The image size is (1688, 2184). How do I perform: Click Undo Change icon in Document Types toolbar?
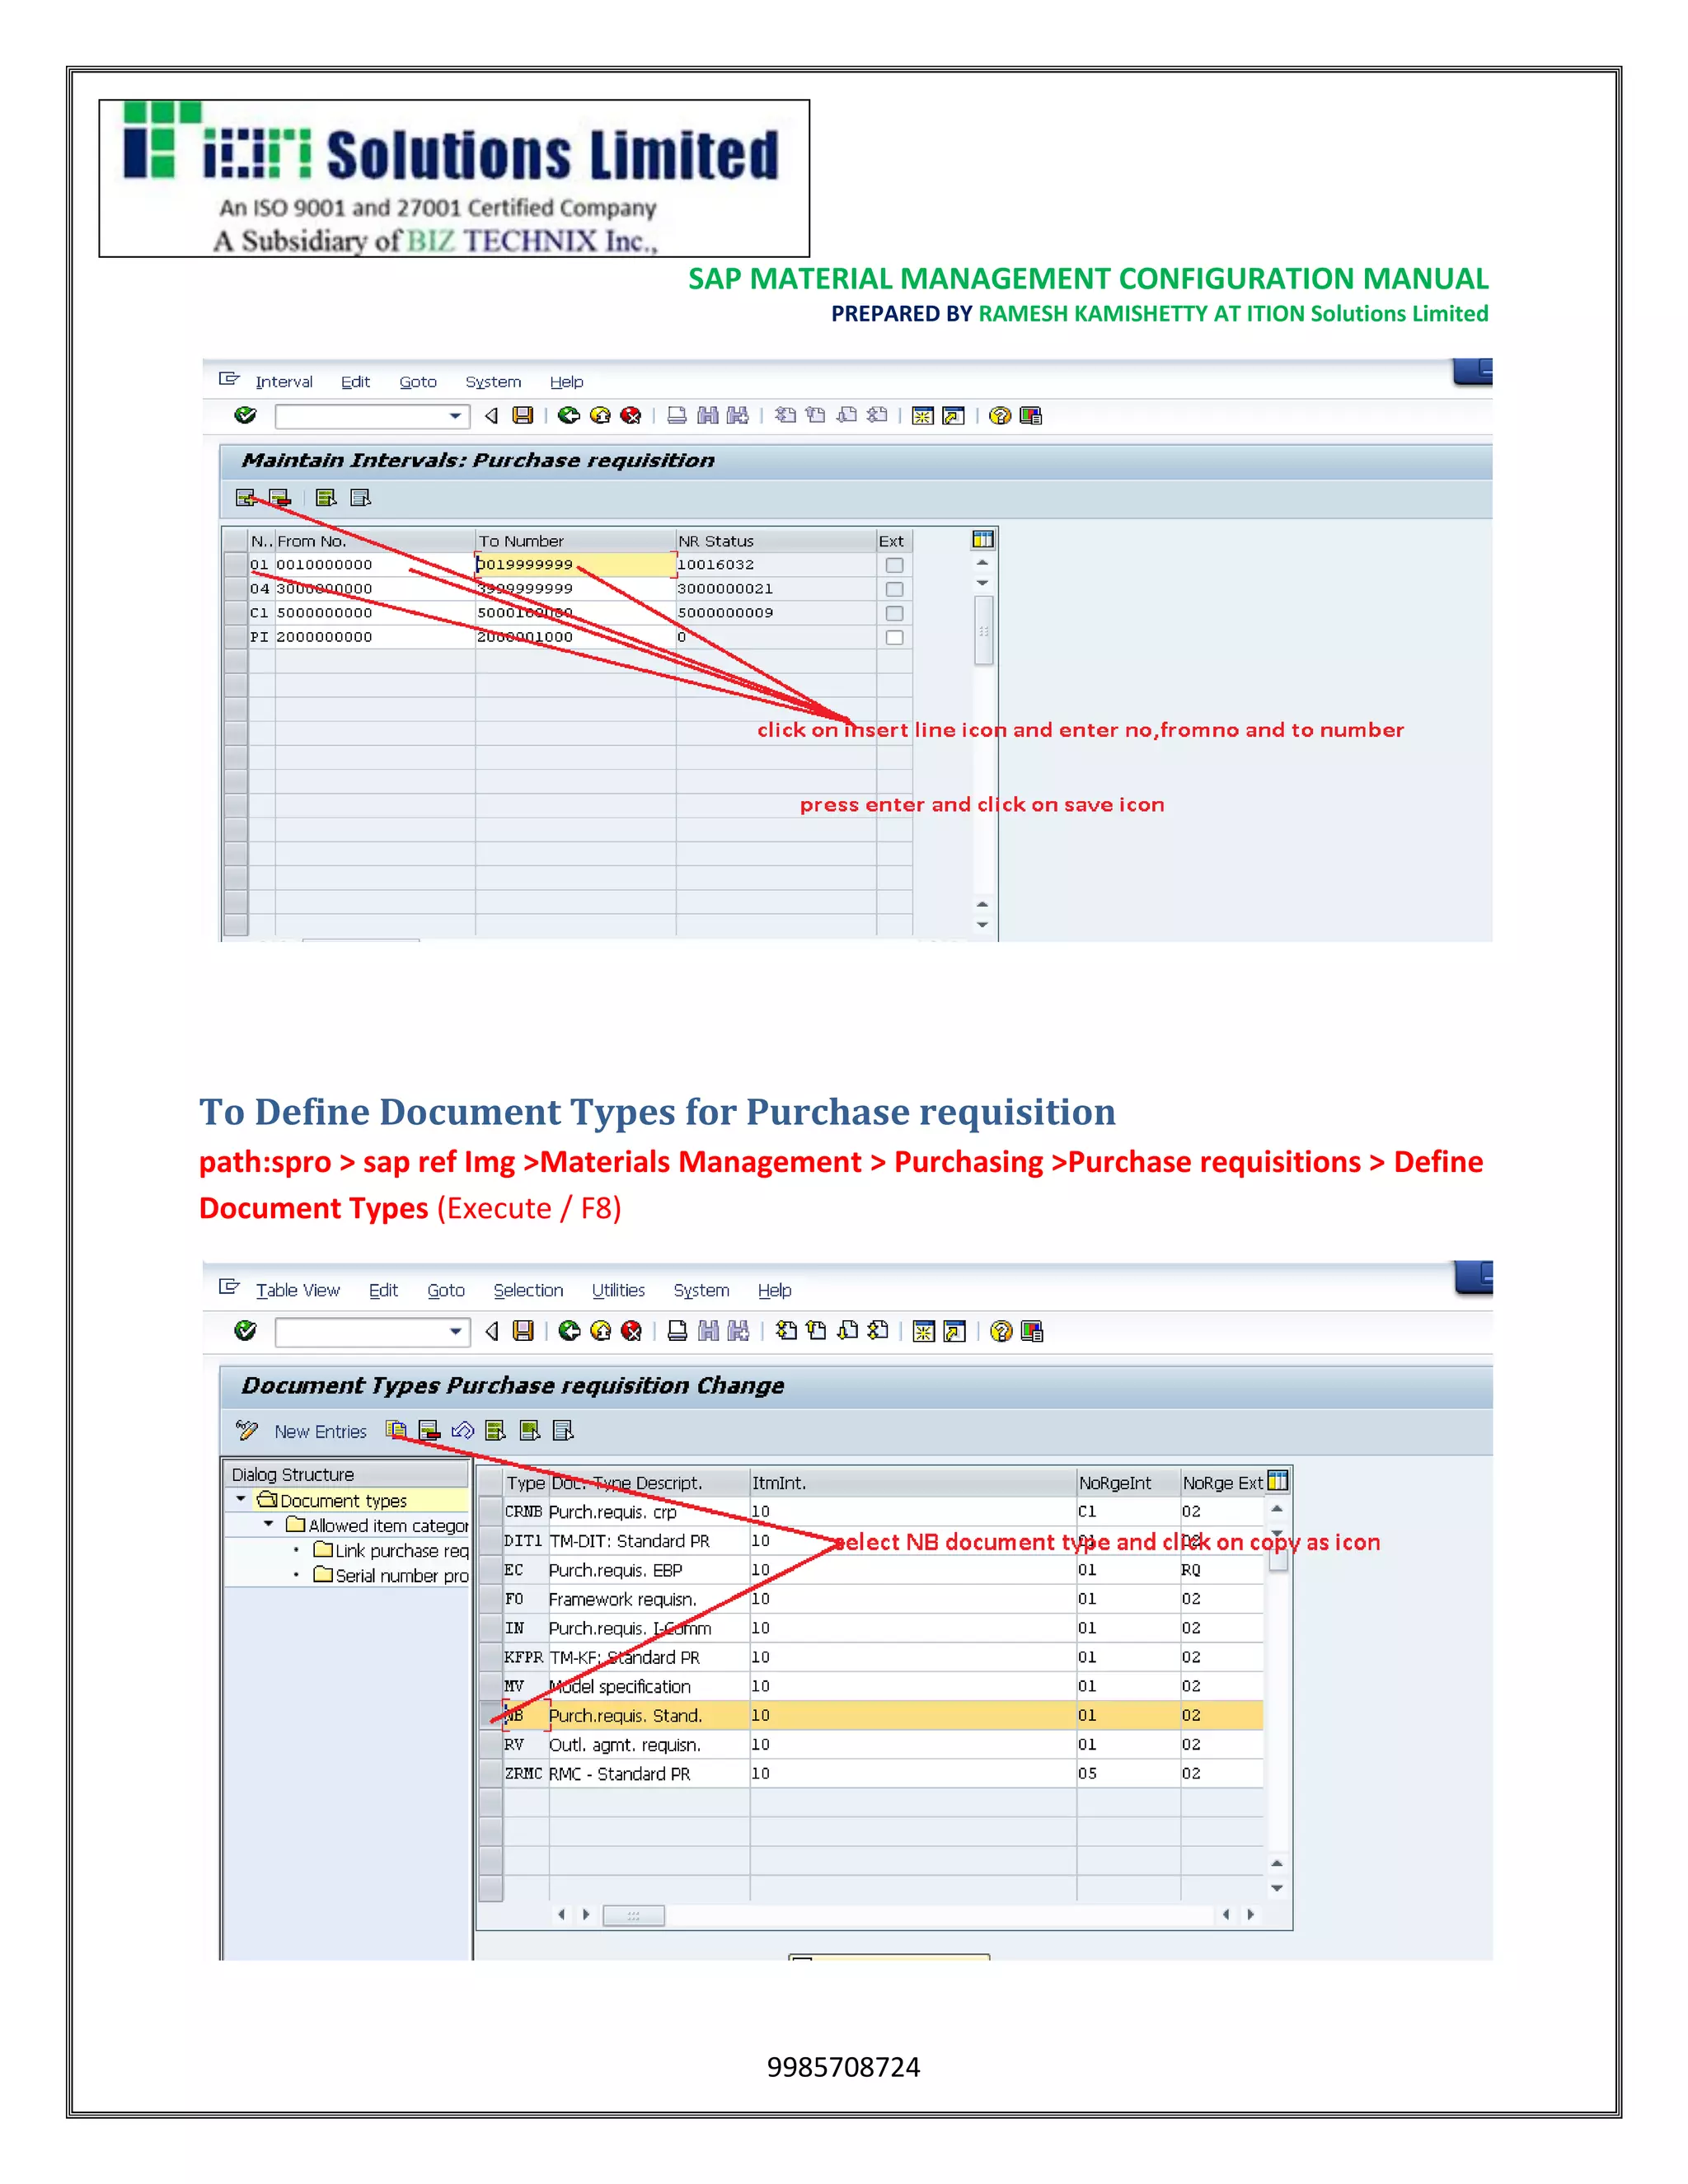click(x=462, y=1430)
